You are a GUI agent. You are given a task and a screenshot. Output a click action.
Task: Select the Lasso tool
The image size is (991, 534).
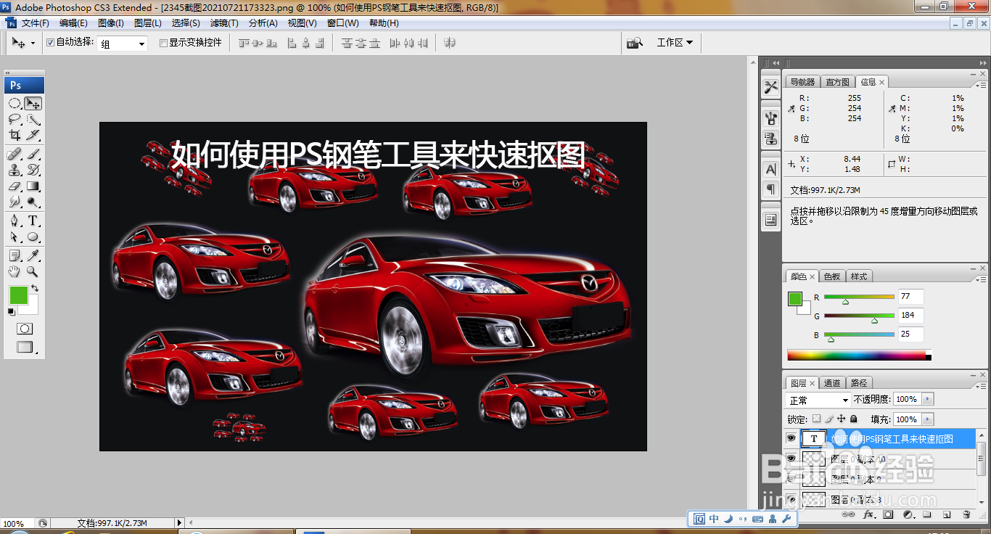(15, 119)
